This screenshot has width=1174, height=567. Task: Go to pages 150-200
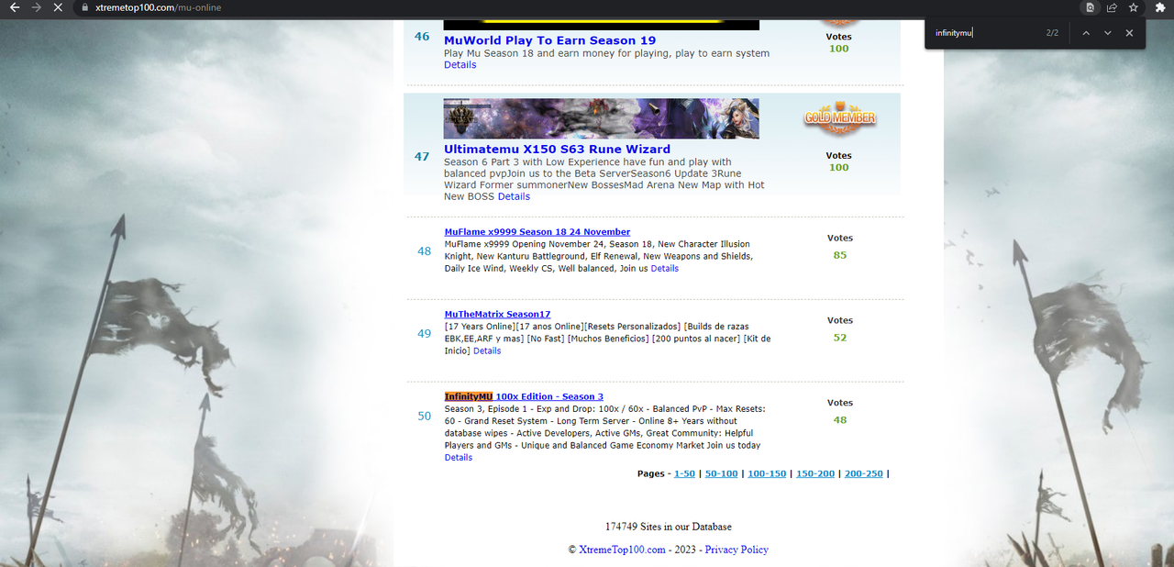(815, 474)
